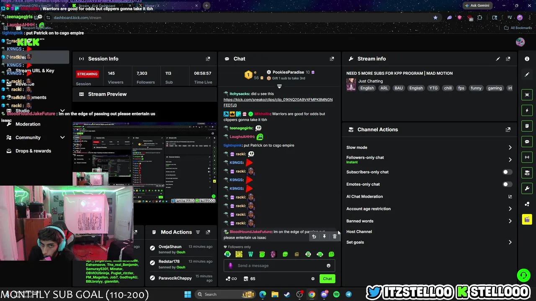Open Chrome three-dot menu
This screenshot has height=301, width=536.
point(529,18)
